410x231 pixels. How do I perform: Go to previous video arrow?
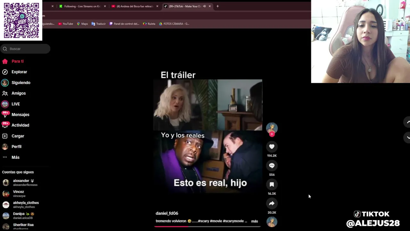408,122
